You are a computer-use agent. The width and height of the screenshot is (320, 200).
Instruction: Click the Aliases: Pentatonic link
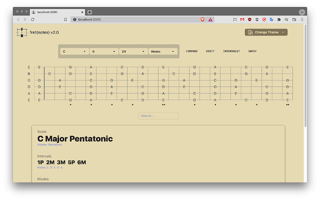click(x=49, y=144)
